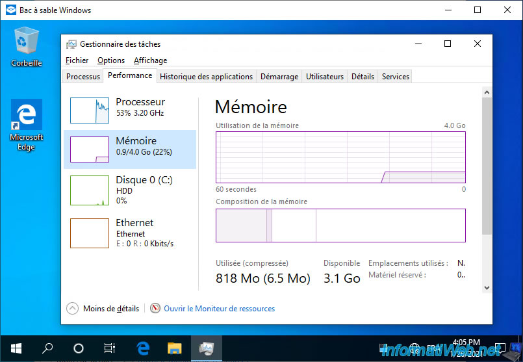
Task: Switch to the Processus tab
Action: pyautogui.click(x=83, y=77)
